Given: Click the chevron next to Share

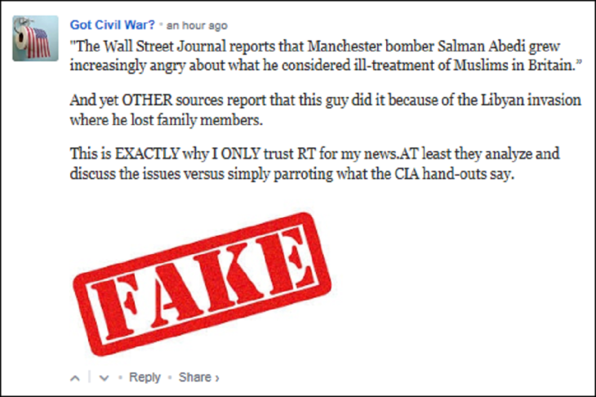Looking at the screenshot, I should coord(217,378).
